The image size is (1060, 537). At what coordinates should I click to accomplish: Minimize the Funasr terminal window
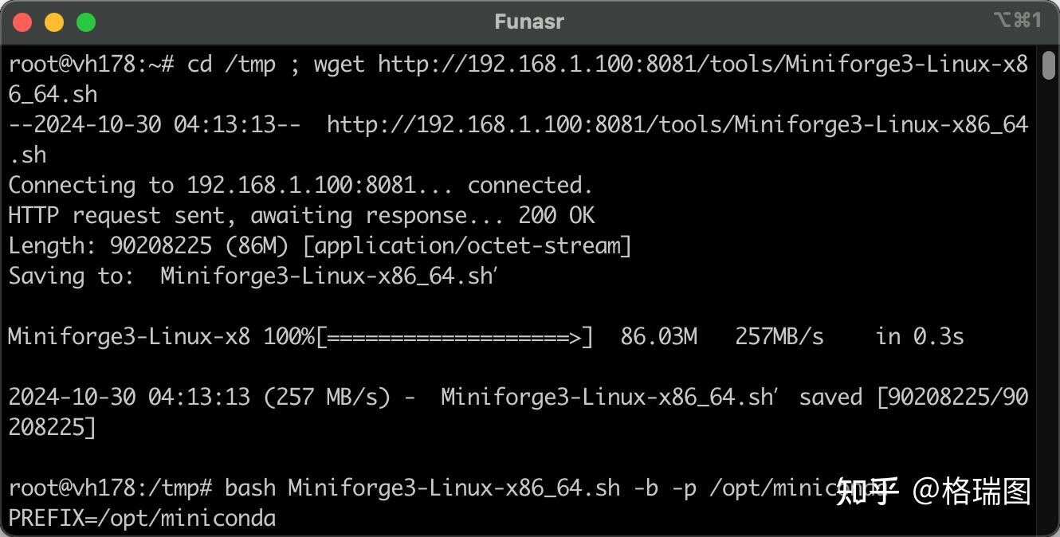coord(54,22)
